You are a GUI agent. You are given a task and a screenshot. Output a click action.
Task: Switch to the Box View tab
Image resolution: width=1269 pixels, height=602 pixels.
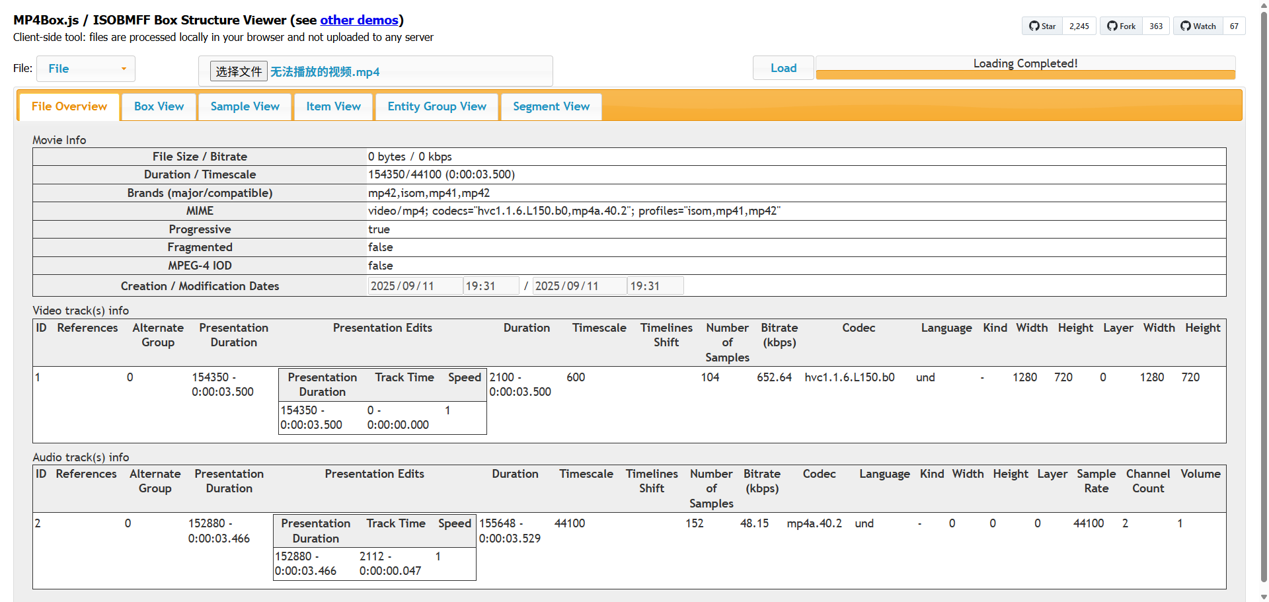point(159,106)
